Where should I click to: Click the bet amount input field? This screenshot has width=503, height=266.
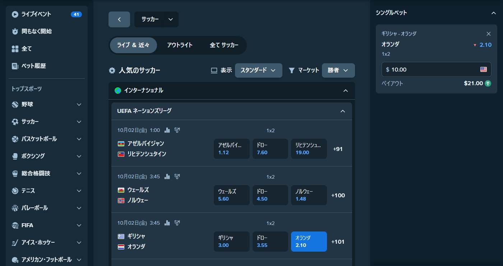(x=437, y=70)
